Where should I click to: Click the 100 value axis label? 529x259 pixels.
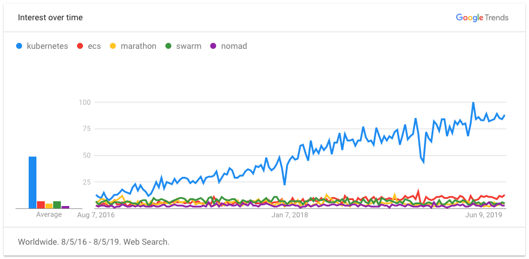click(x=84, y=102)
